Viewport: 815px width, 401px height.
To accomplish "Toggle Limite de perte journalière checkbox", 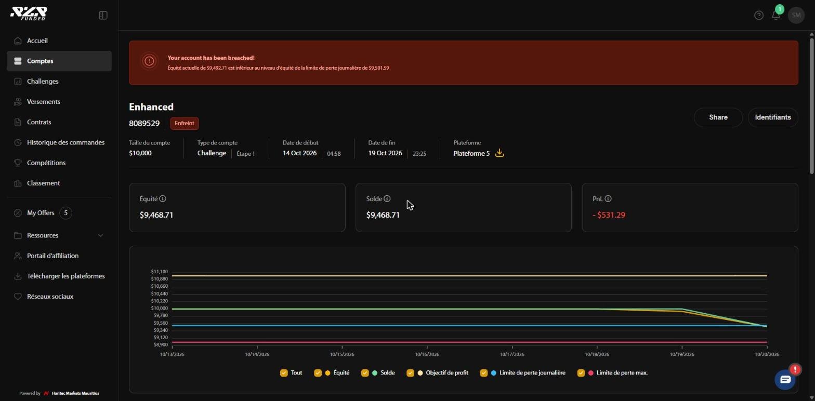I will pos(484,373).
